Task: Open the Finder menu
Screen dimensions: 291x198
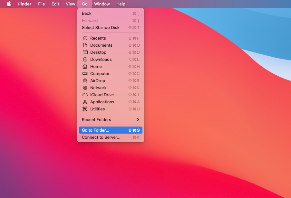Action: (x=24, y=4)
